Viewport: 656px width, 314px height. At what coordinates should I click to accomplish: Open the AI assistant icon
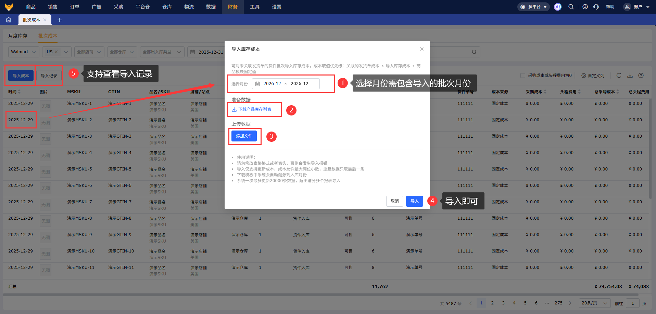pos(558,7)
